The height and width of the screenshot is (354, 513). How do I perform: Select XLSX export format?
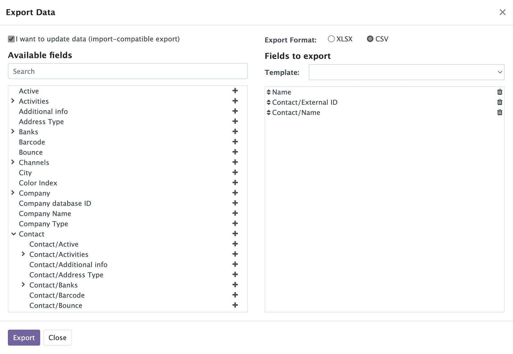pyautogui.click(x=331, y=39)
